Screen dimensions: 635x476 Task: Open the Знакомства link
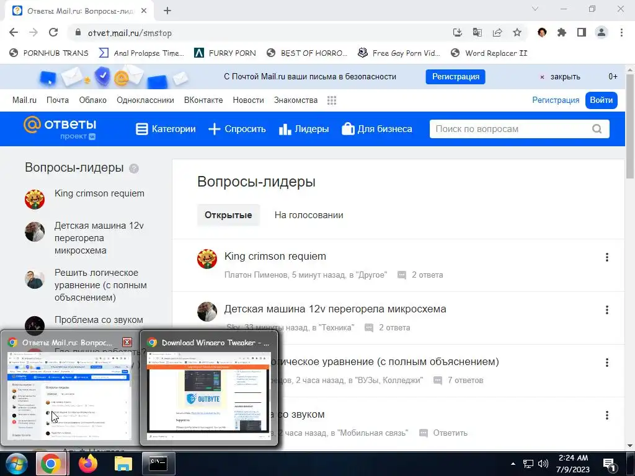296,100
